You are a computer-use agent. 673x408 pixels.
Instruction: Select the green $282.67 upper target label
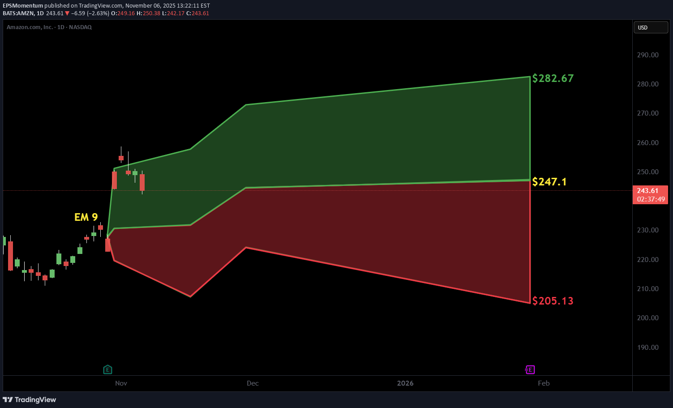[x=553, y=78]
